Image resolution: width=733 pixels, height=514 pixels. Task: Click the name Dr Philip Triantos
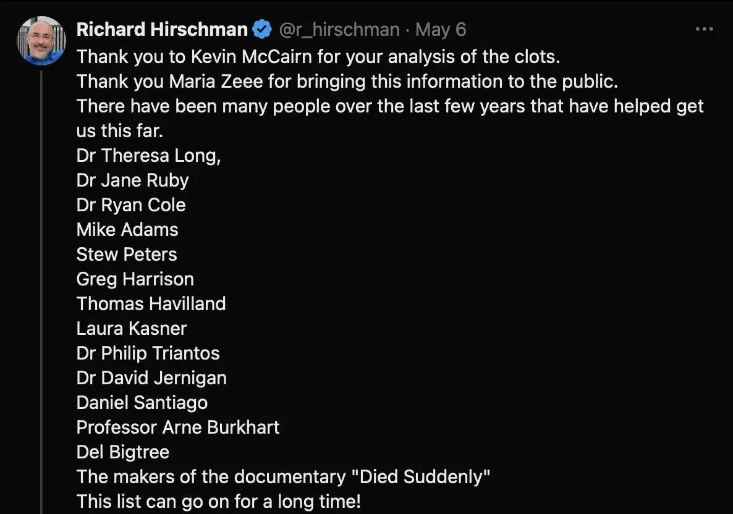(x=148, y=353)
